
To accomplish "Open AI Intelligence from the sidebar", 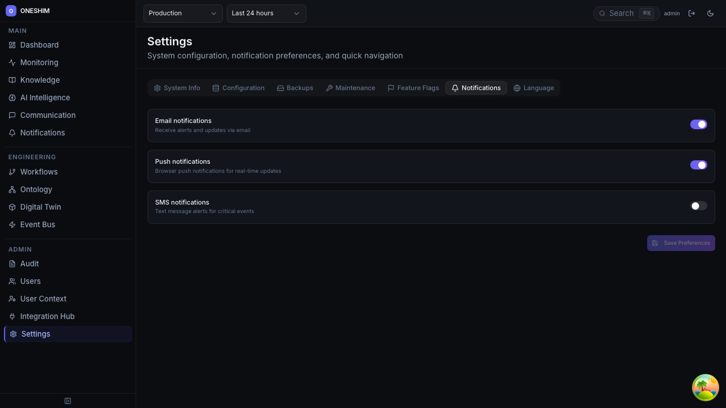I will tap(45, 97).
